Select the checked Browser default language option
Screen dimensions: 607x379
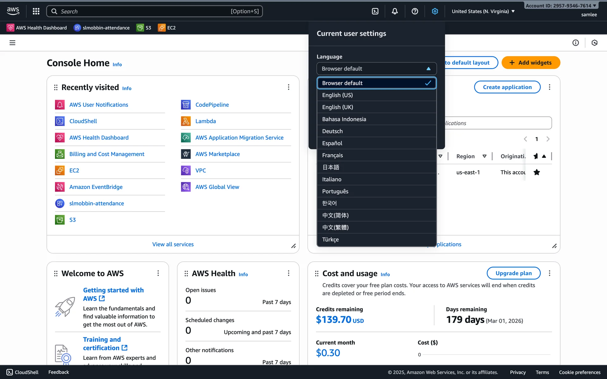pyautogui.click(x=376, y=83)
